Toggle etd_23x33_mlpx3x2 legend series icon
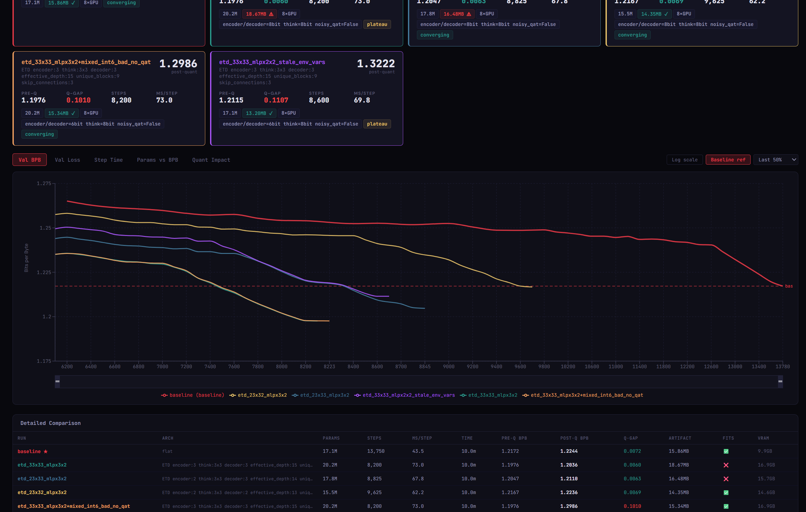806x512 pixels. pos(295,395)
